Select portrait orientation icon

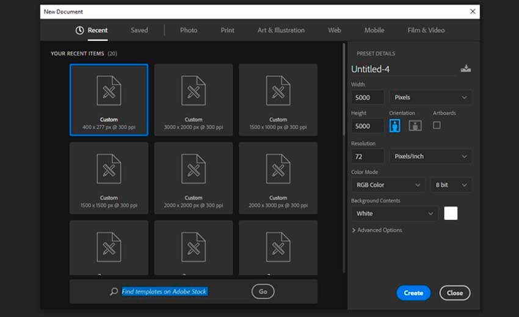coord(395,126)
